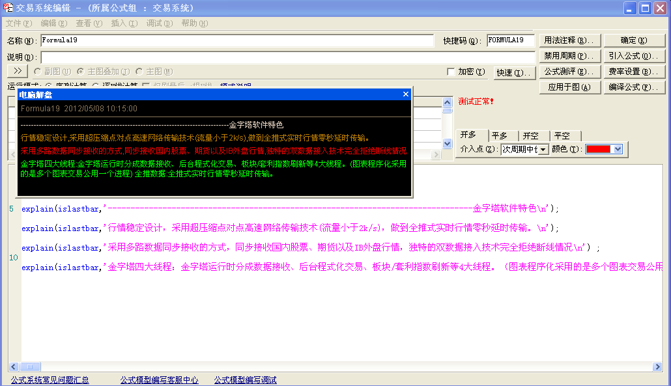Click the 费率设置 button
The image size is (671, 386).
[635, 72]
